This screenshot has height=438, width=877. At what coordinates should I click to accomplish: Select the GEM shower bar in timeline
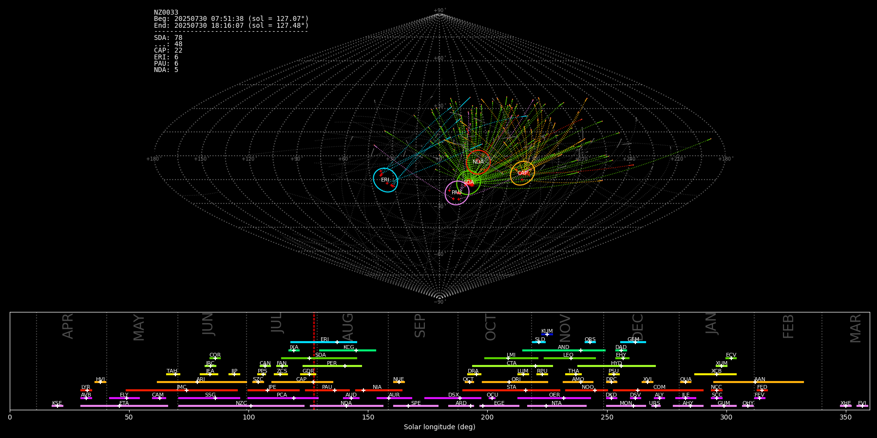pyautogui.click(x=633, y=342)
